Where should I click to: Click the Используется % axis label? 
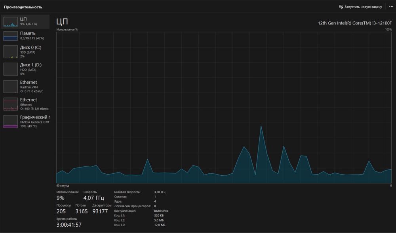click(x=67, y=30)
